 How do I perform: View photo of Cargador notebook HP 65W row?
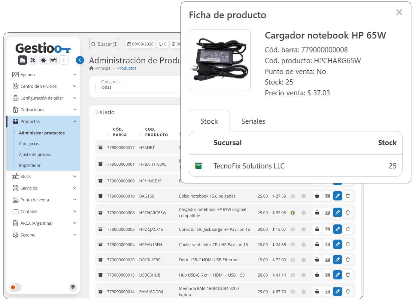[x=293, y=213]
